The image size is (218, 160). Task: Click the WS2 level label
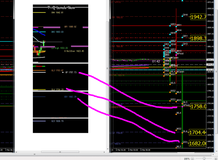173,91
